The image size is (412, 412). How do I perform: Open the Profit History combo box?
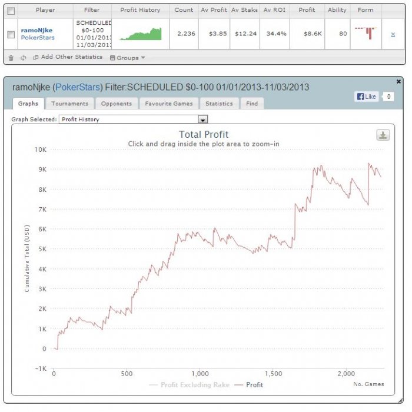click(134, 119)
